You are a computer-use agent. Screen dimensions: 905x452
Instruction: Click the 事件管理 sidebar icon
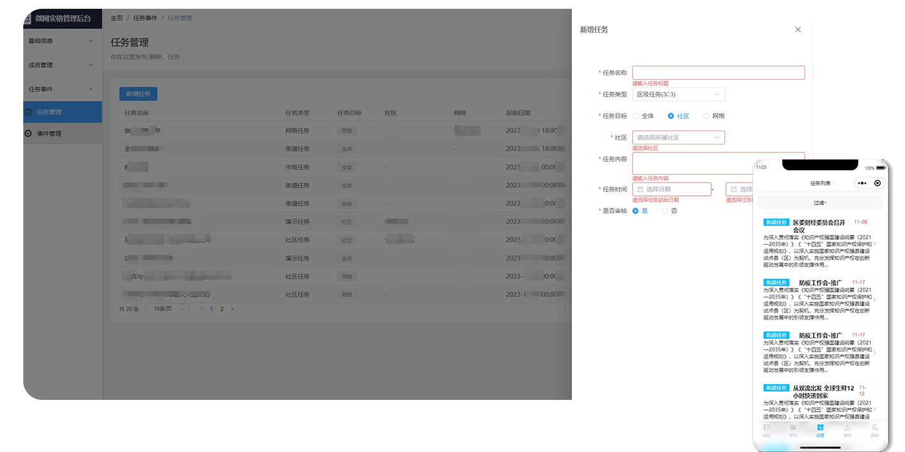[28, 134]
